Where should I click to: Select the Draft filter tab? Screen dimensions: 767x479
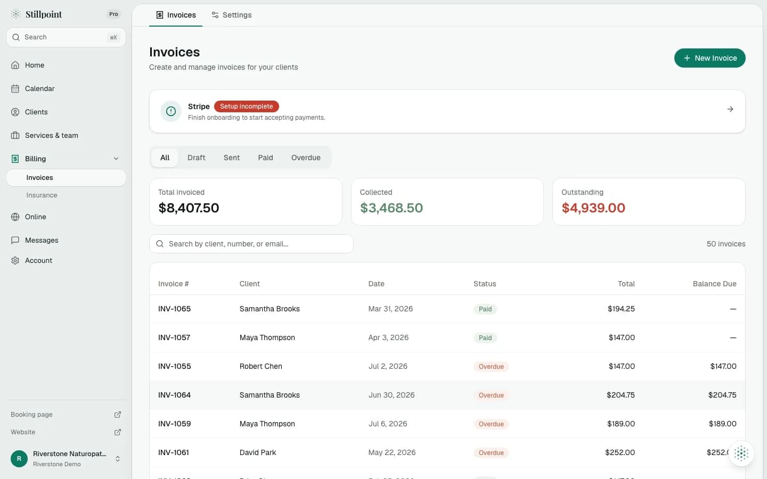[x=197, y=158]
